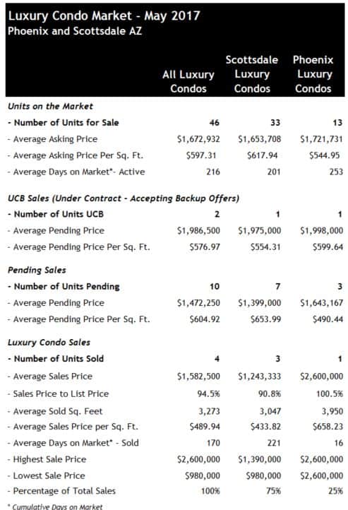The height and width of the screenshot is (510, 348).
Task: Click the 'Luxury Condo Sales' section heading
Action: coord(49,343)
